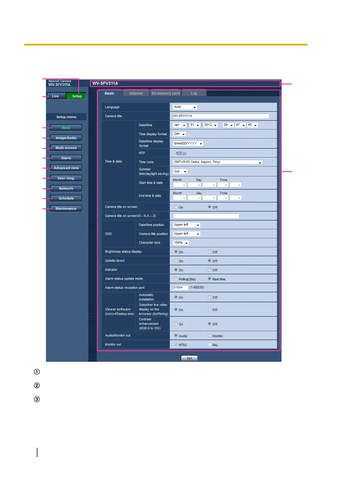This screenshot has width=340, height=482.
Task: Select PAL for Monitor out
Action: pos(210,345)
